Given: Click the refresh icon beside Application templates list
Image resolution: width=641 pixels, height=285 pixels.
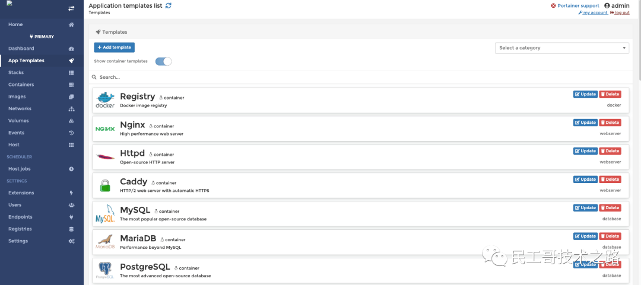Looking at the screenshot, I should point(169,5).
